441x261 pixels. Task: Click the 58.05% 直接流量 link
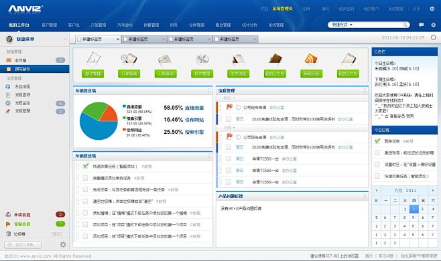pyautogui.click(x=184, y=108)
